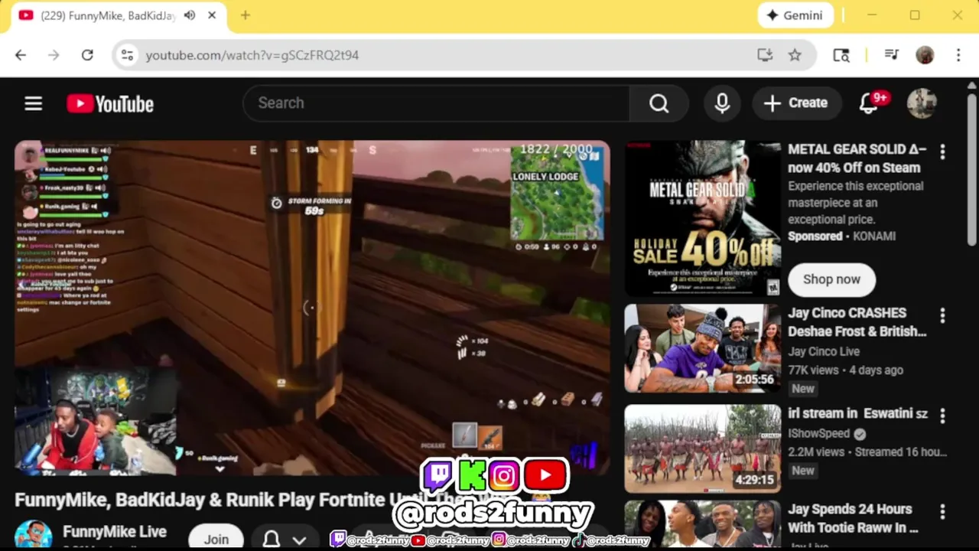Open Jay Cinco CRASHES Deshae Frost title

tap(857, 322)
